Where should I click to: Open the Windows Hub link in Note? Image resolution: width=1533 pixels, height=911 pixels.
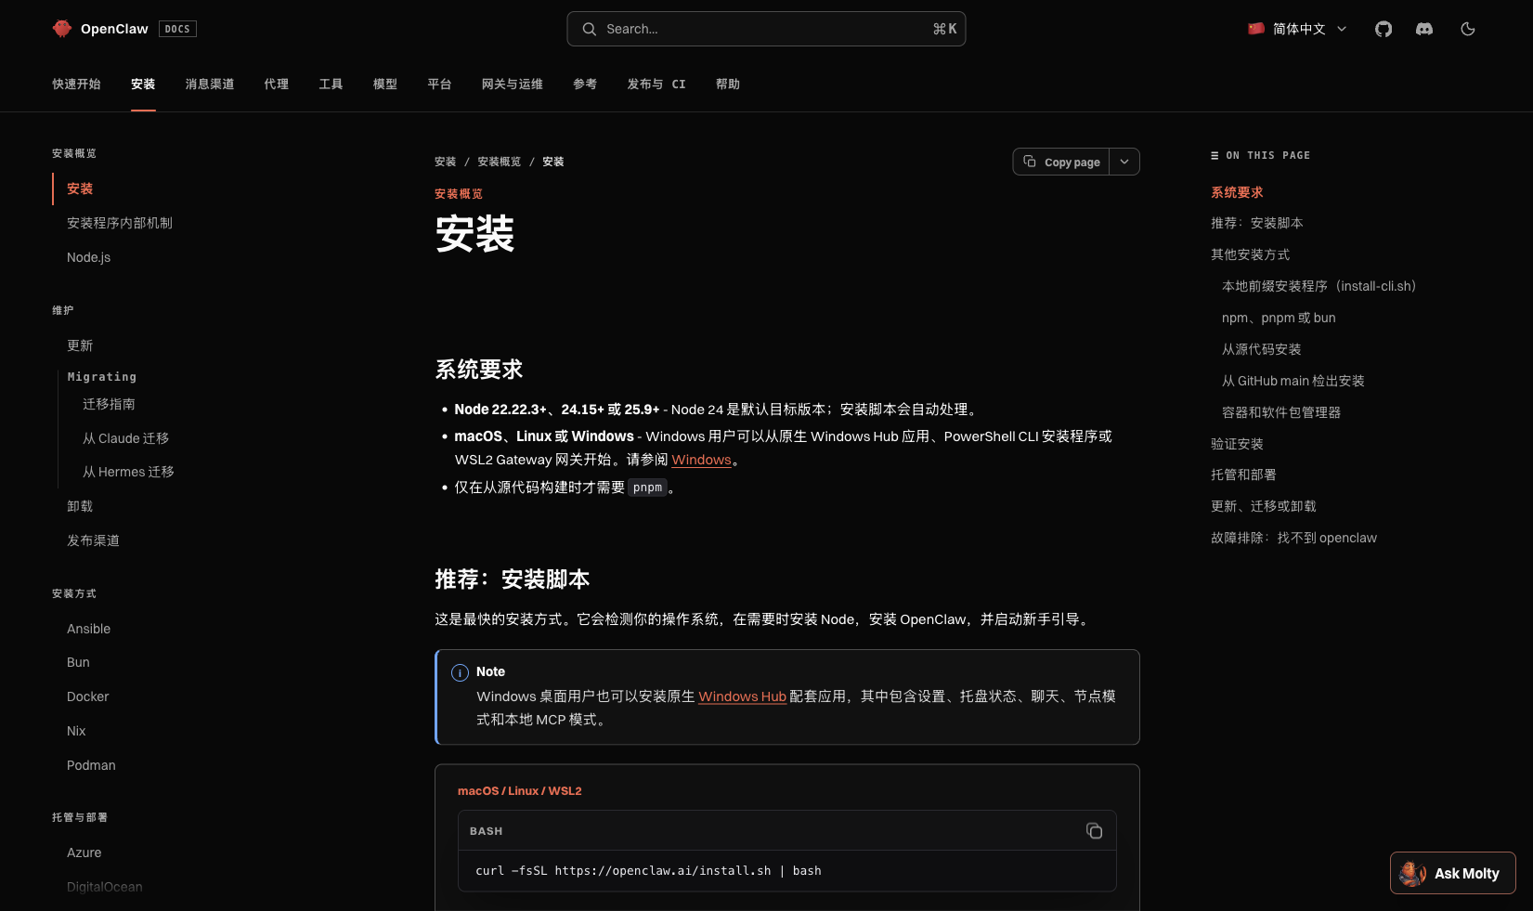coord(742,696)
